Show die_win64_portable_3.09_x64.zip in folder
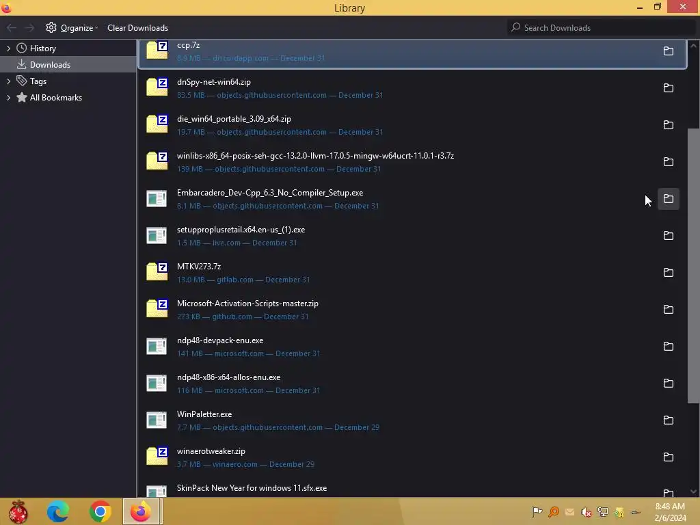 pos(669,125)
